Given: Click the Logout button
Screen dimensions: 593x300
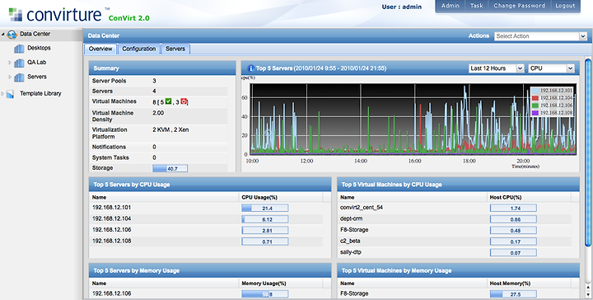Looking at the screenshot, I should pyautogui.click(x=565, y=6).
